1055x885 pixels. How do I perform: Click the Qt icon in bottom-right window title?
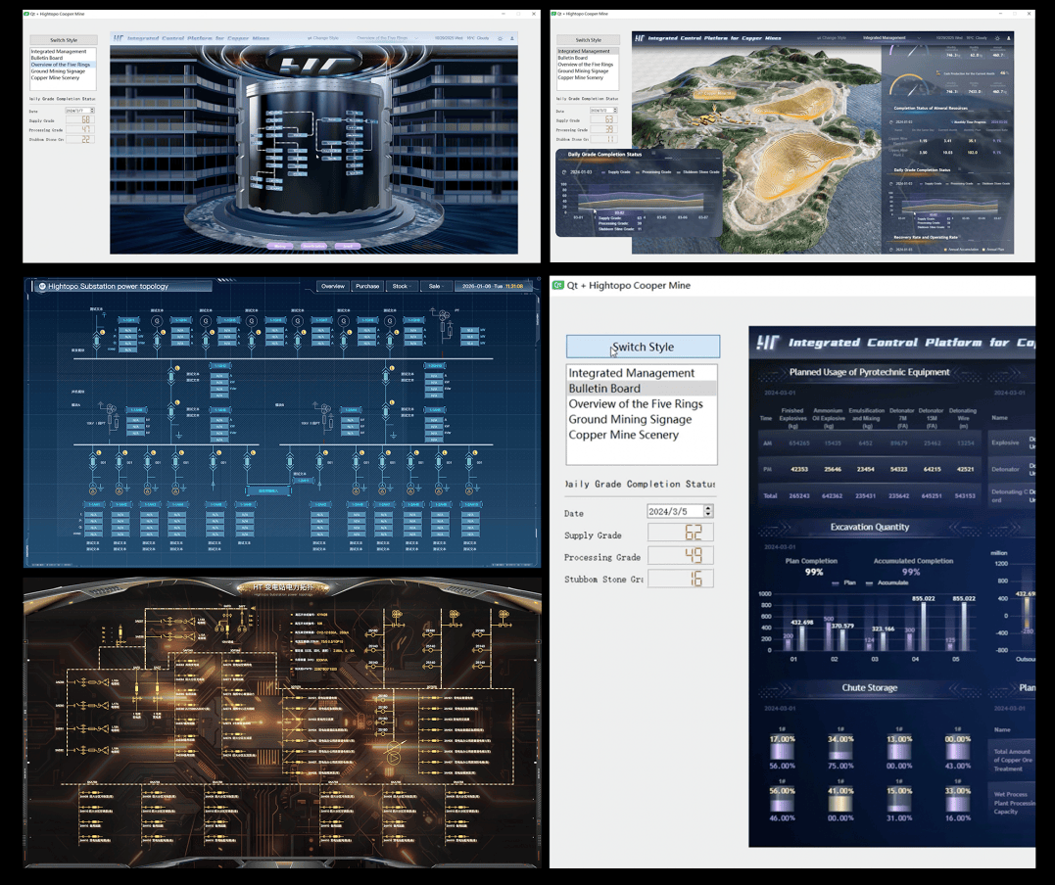[x=557, y=285]
